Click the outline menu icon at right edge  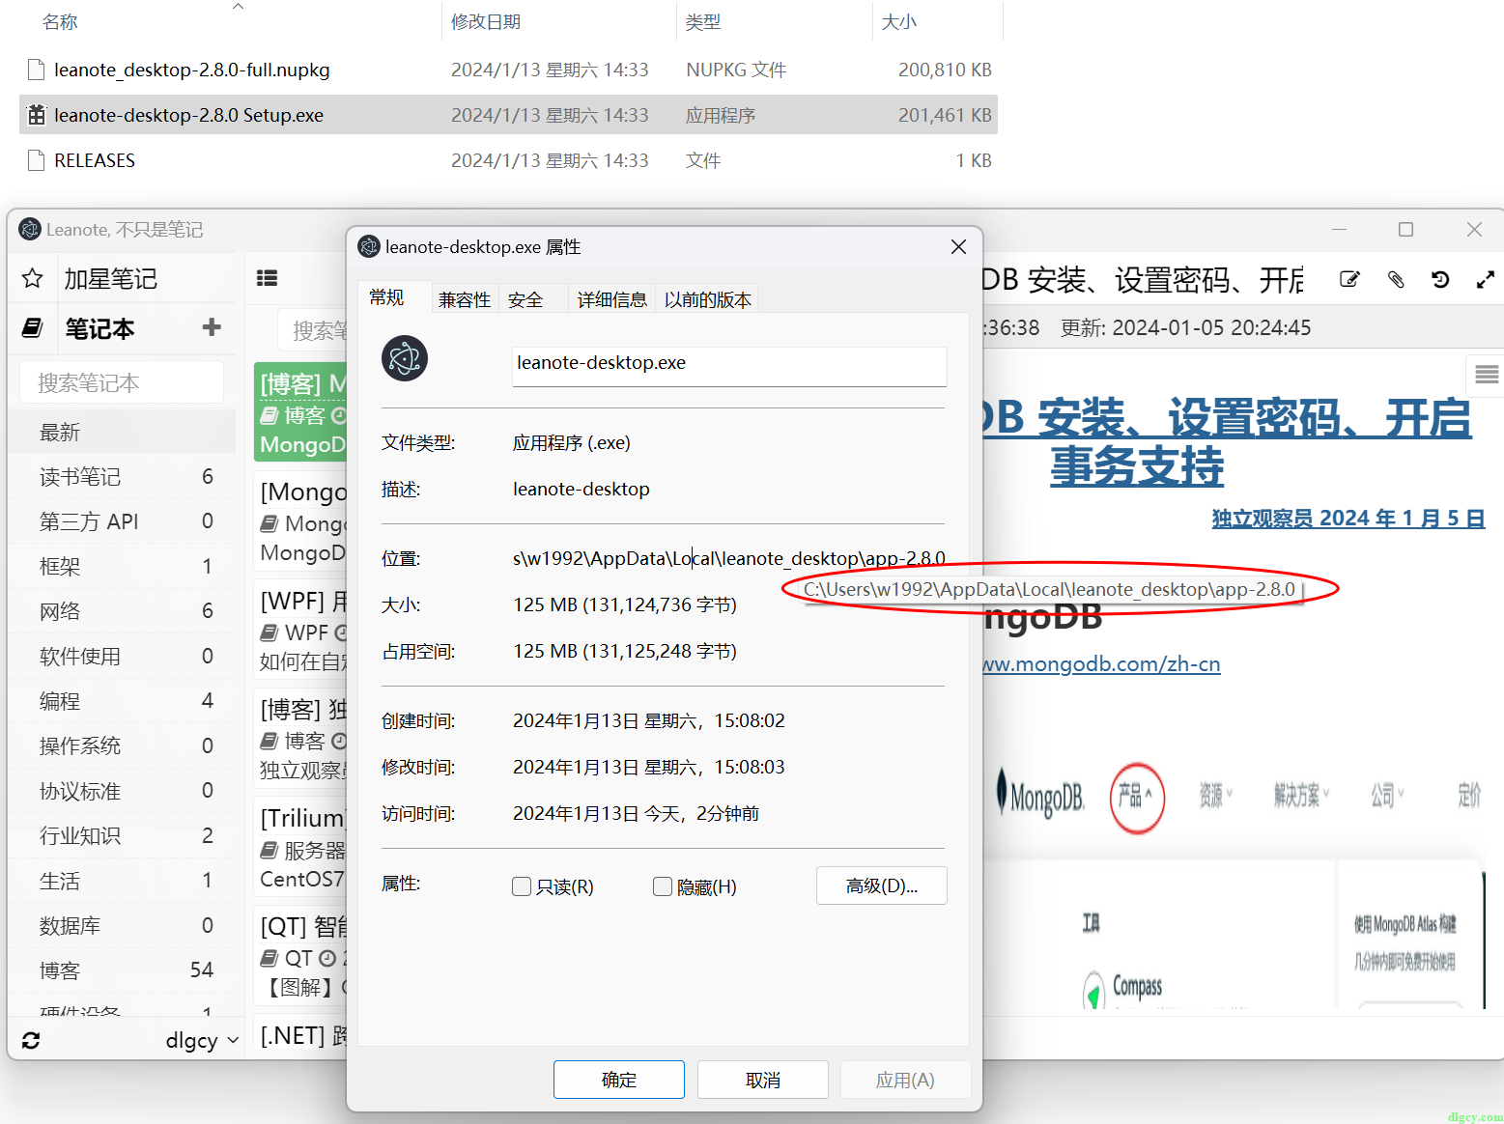[x=1487, y=375]
